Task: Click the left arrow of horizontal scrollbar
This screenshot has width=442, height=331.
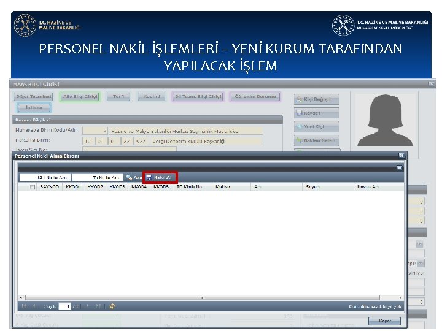Action: click(21, 297)
